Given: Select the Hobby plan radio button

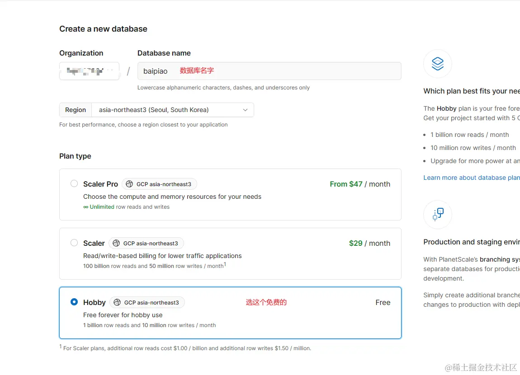Looking at the screenshot, I should pos(74,302).
